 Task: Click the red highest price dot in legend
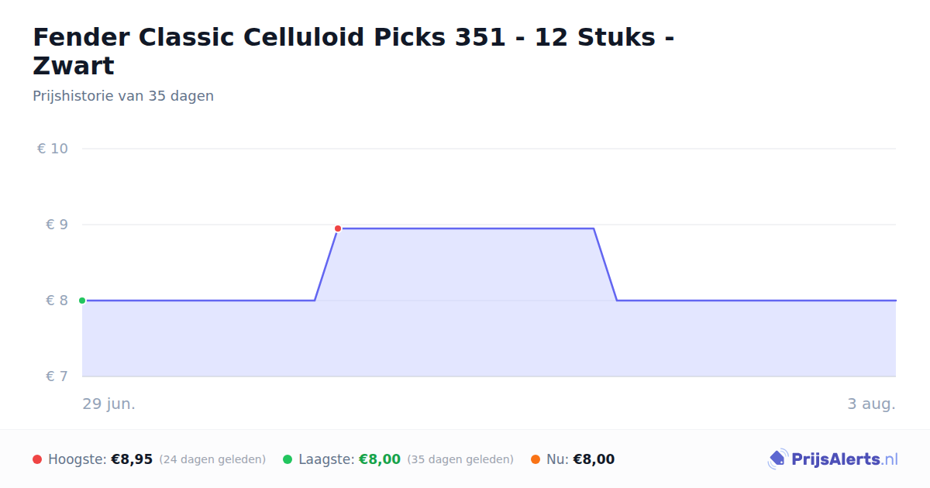coord(37,459)
